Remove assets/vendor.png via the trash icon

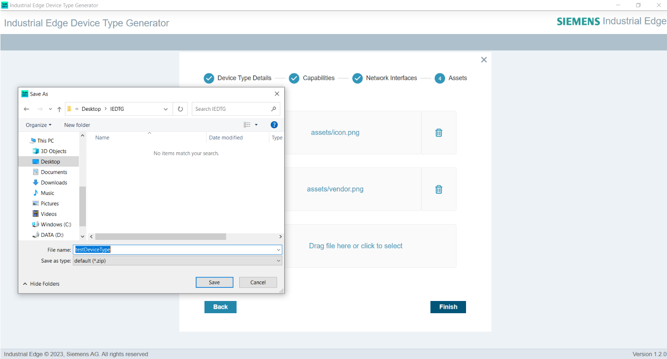(x=439, y=189)
